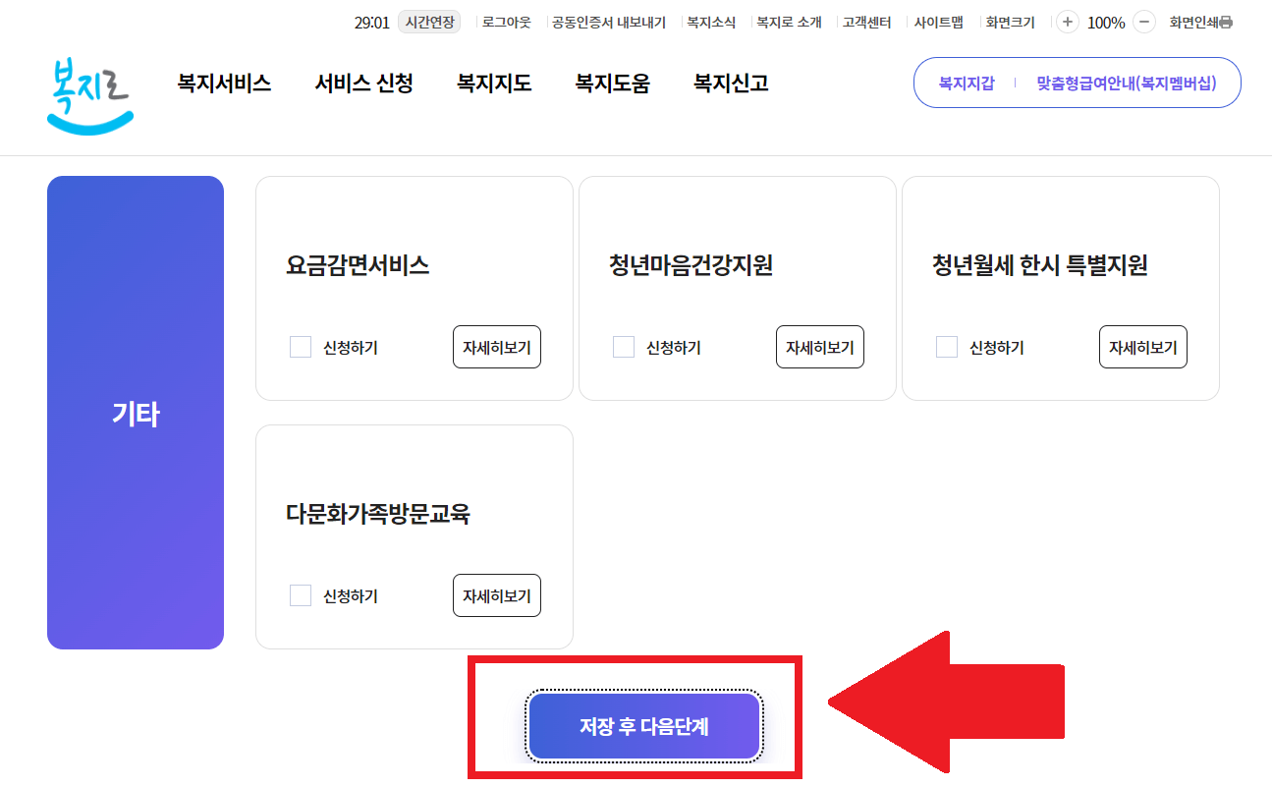Click the 저장 후 다음단계 button
Image resolution: width=1272 pixels, height=787 pixels.
(x=644, y=726)
